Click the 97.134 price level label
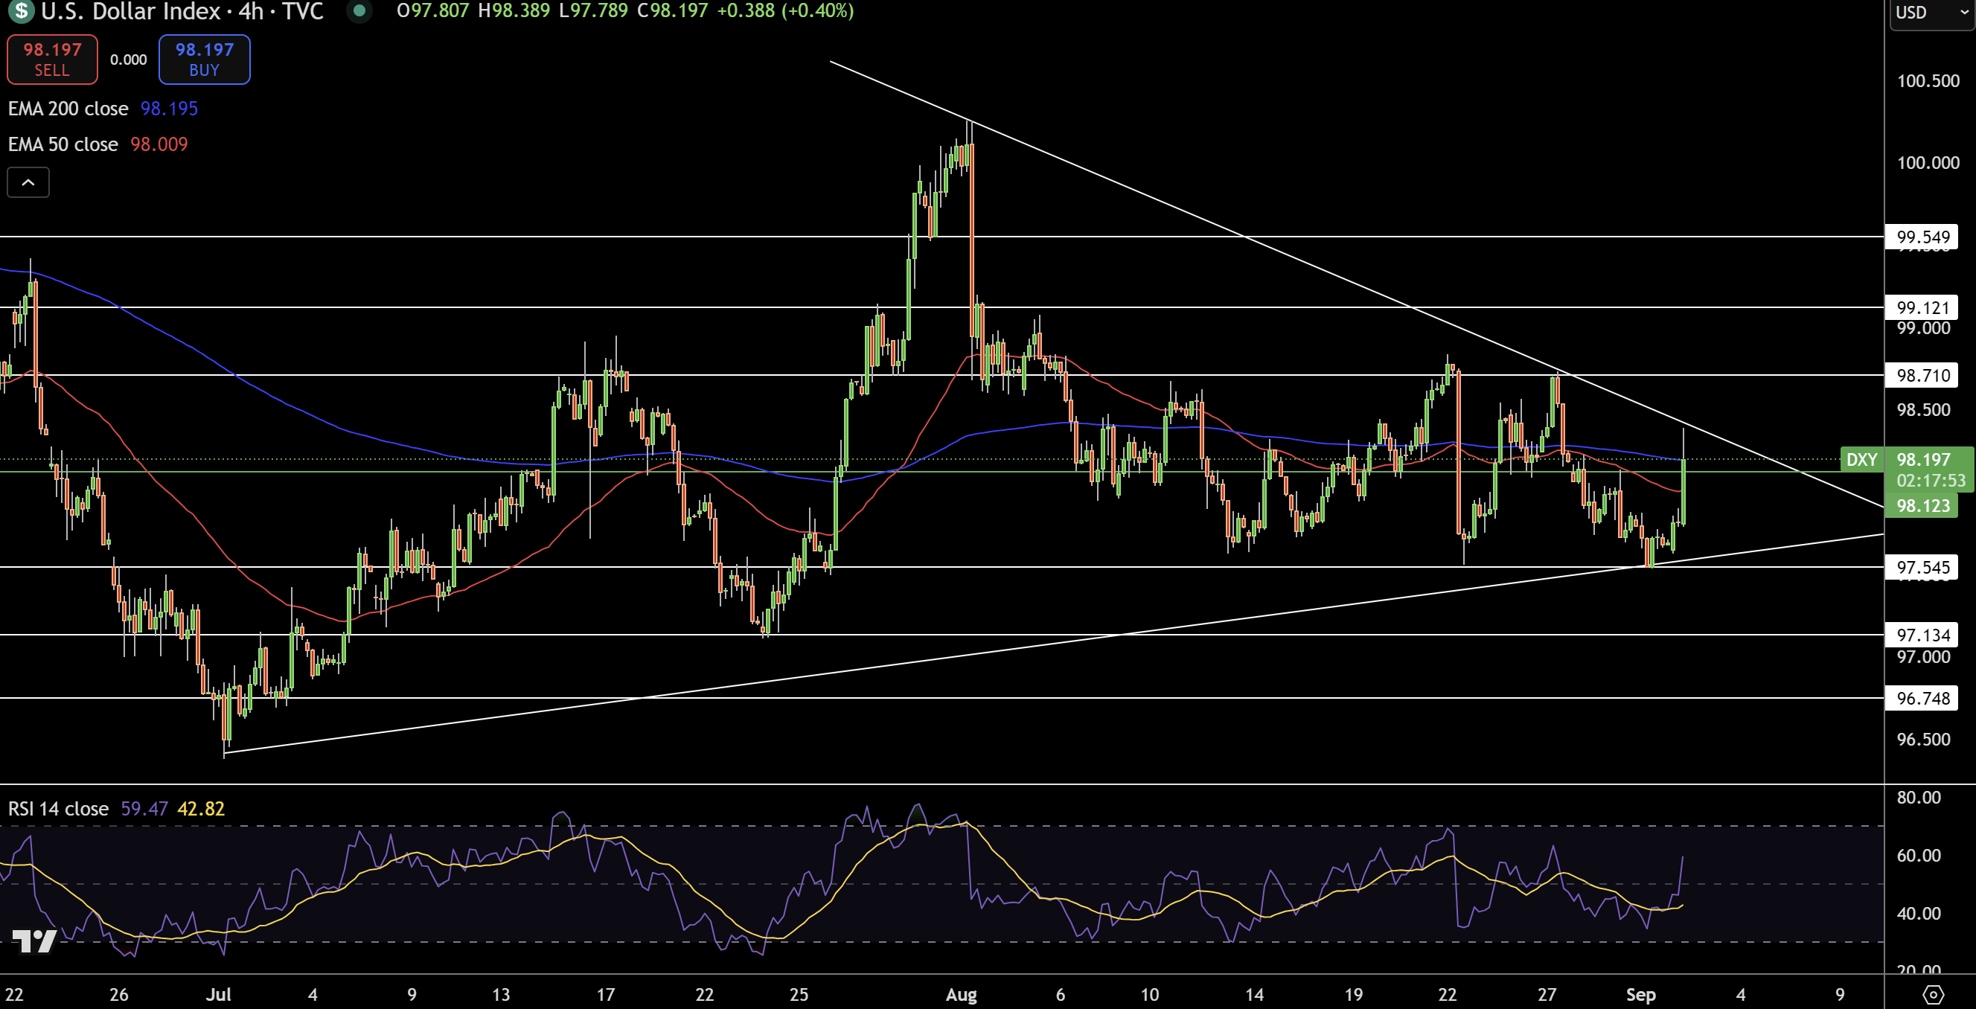The height and width of the screenshot is (1009, 1976). tap(1922, 635)
